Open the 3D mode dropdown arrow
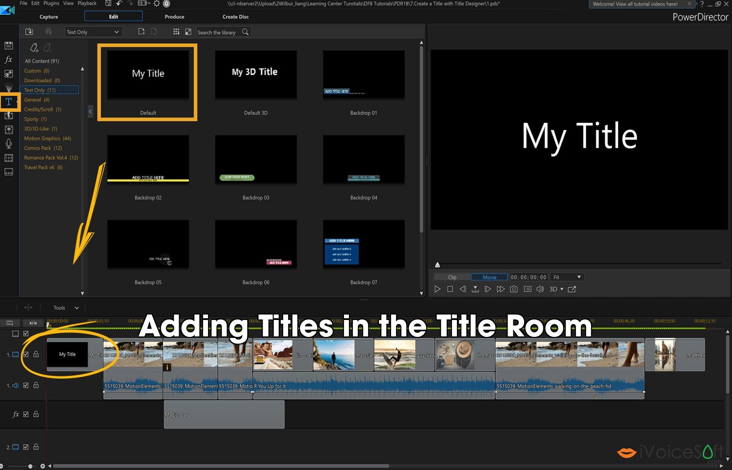732x470 pixels. (x=562, y=289)
